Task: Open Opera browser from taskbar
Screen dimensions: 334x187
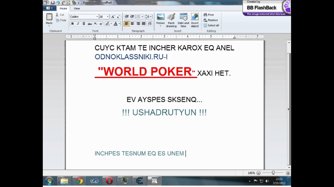Action: coord(109,181)
